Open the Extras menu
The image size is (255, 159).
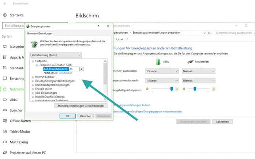[x=119, y=39]
